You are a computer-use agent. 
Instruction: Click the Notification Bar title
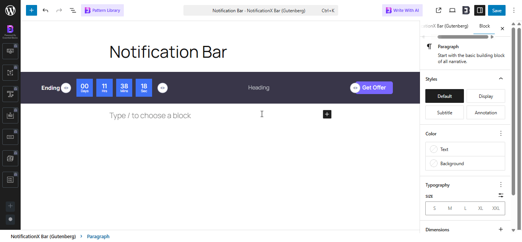point(168,52)
